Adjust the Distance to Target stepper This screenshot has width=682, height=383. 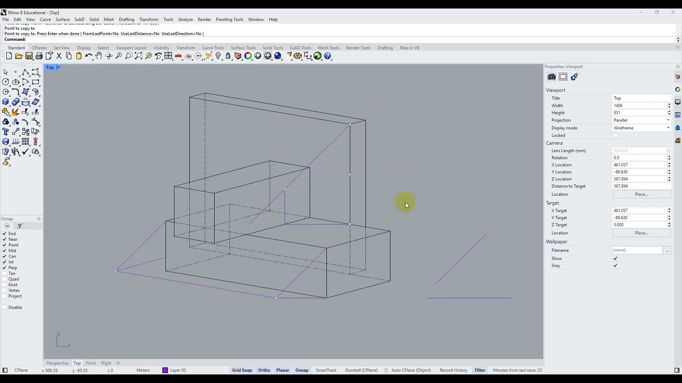pyautogui.click(x=669, y=186)
